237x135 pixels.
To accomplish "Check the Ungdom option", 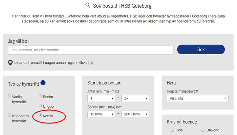I will (x=40, y=106).
